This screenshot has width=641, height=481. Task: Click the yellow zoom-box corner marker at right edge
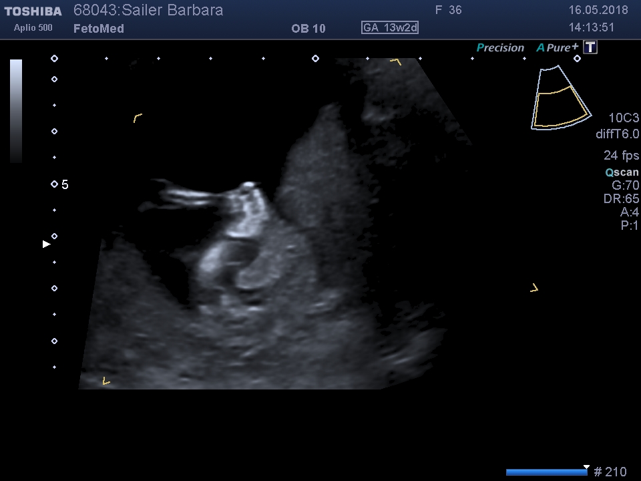[534, 288]
